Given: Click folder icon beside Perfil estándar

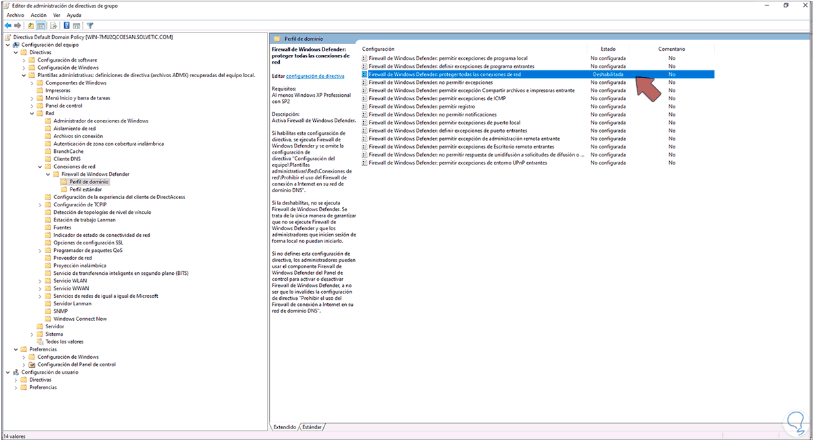Looking at the screenshot, I should (64, 190).
